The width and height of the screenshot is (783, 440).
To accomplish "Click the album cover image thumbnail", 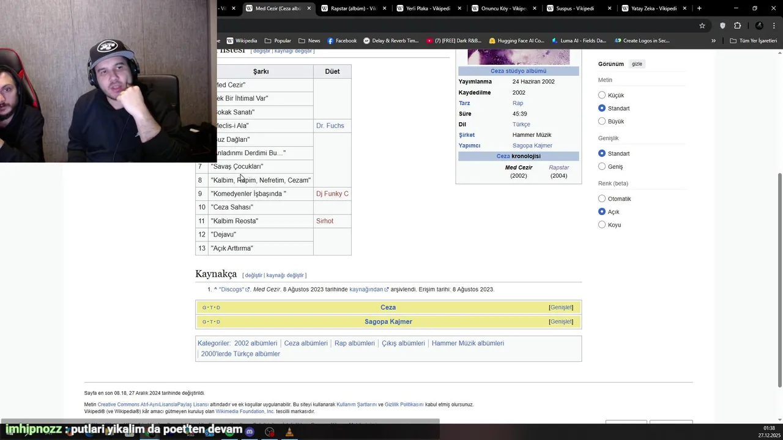I will pyautogui.click(x=518, y=57).
